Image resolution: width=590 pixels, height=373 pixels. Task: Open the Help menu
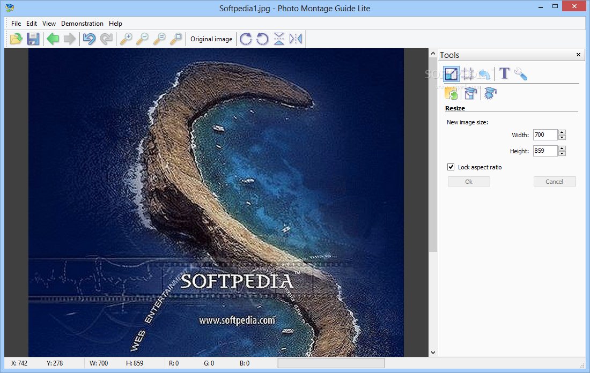click(115, 24)
